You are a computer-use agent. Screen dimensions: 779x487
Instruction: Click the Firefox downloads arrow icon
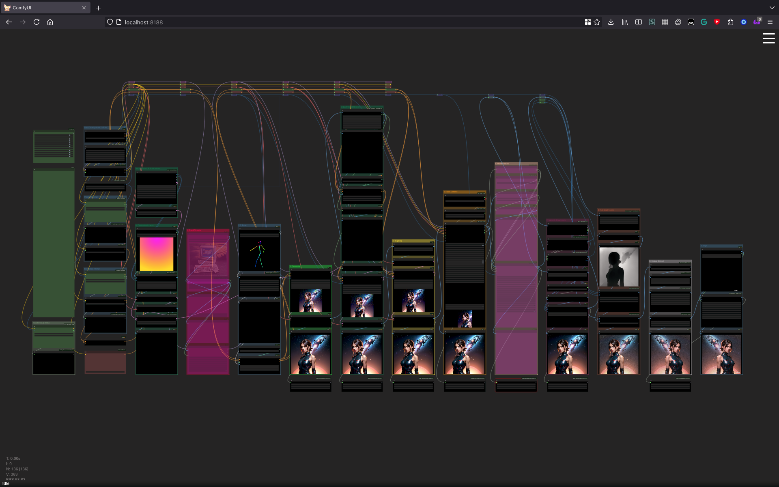point(611,22)
